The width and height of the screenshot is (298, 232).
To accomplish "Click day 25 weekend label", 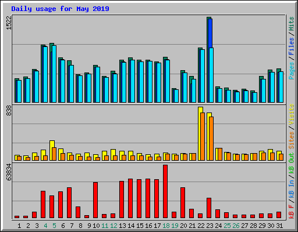I will click(227, 226).
